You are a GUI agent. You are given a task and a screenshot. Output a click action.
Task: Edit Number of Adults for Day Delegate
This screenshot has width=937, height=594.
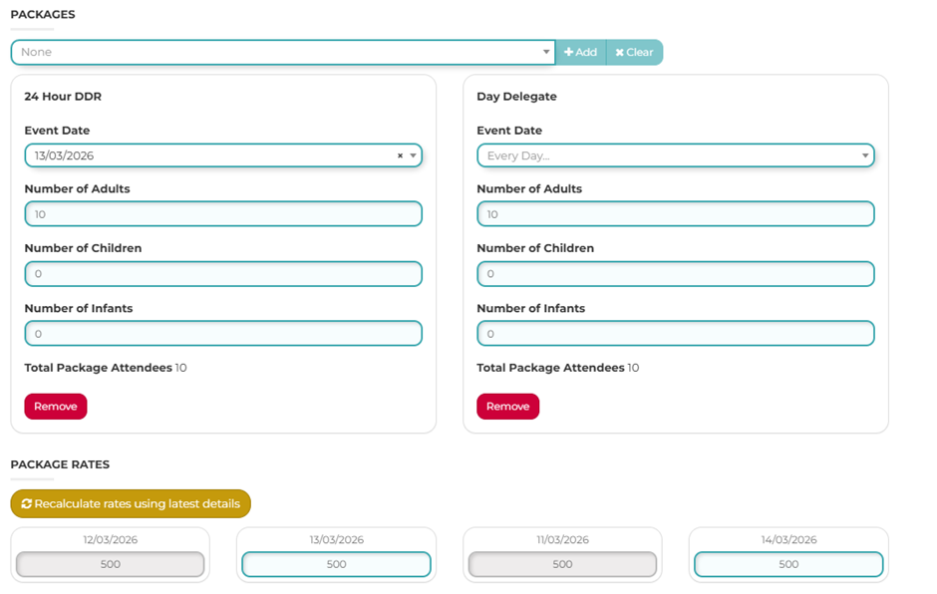(675, 214)
